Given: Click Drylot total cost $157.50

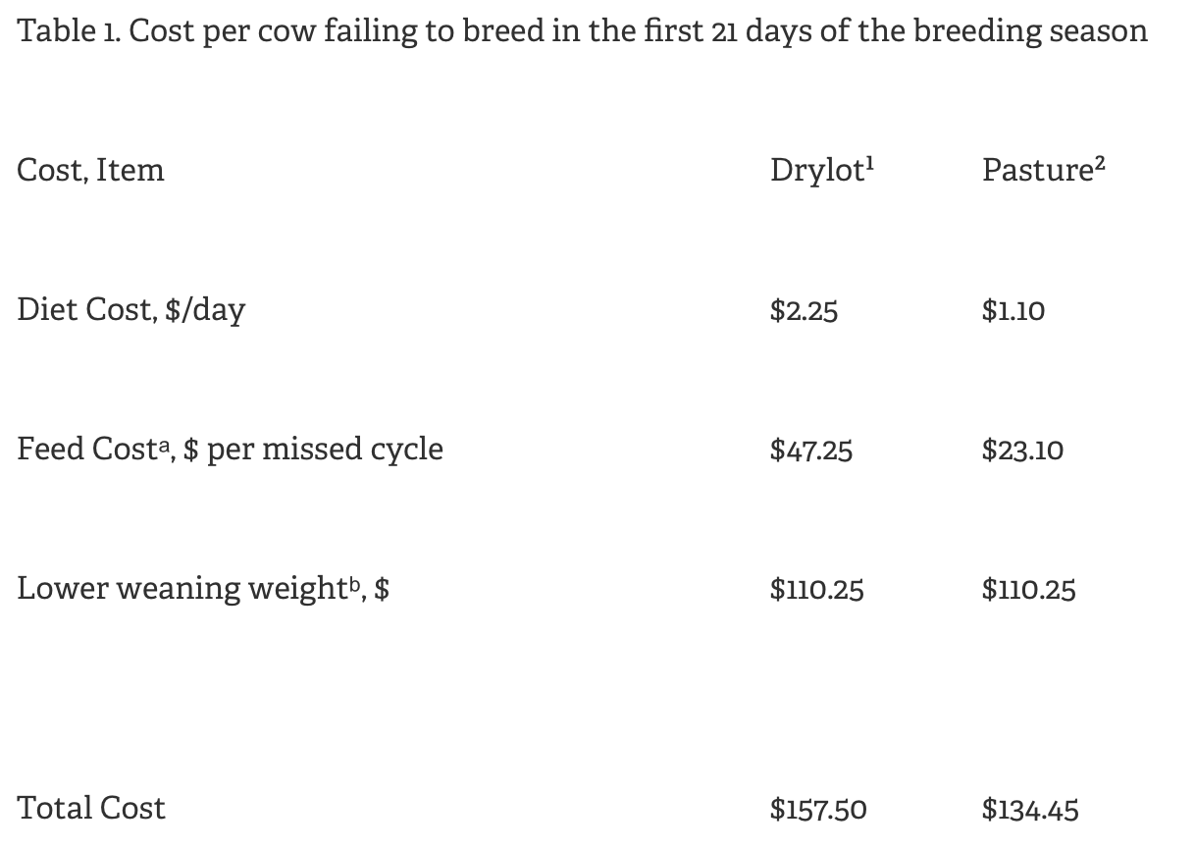Looking at the screenshot, I should point(819,811).
